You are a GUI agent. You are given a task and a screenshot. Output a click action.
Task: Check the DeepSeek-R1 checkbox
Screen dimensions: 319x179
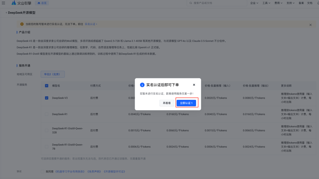47,114
